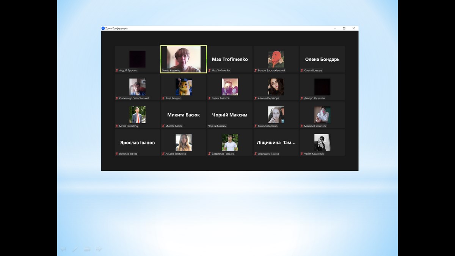Open the slideshow menu icon
Image resolution: width=455 pixels, height=256 pixels.
coord(87,249)
